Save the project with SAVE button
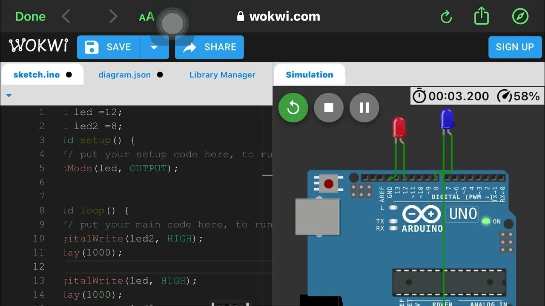Image resolution: width=545 pixels, height=306 pixels. (108, 47)
